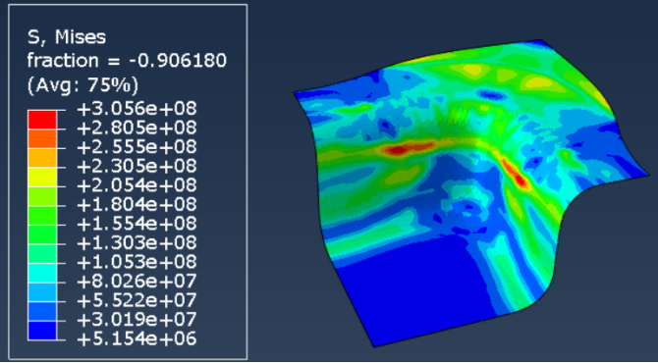
Task: Click the legend value +2.305e+08
Action: pos(137,166)
